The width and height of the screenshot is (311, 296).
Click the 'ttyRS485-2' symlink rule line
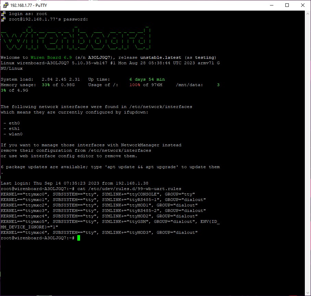[103, 211]
